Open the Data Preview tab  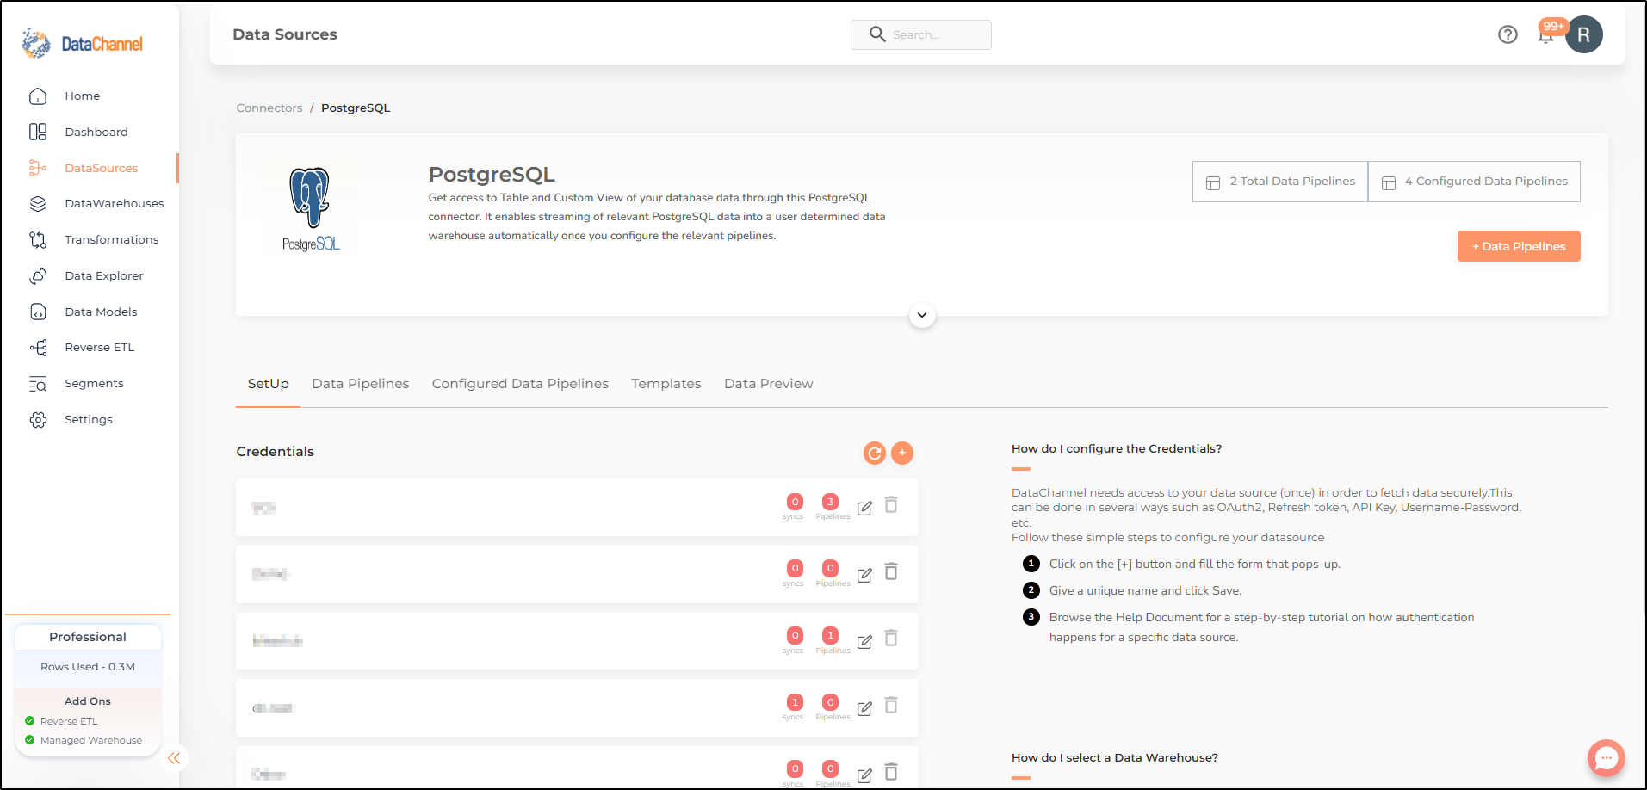pos(768,384)
